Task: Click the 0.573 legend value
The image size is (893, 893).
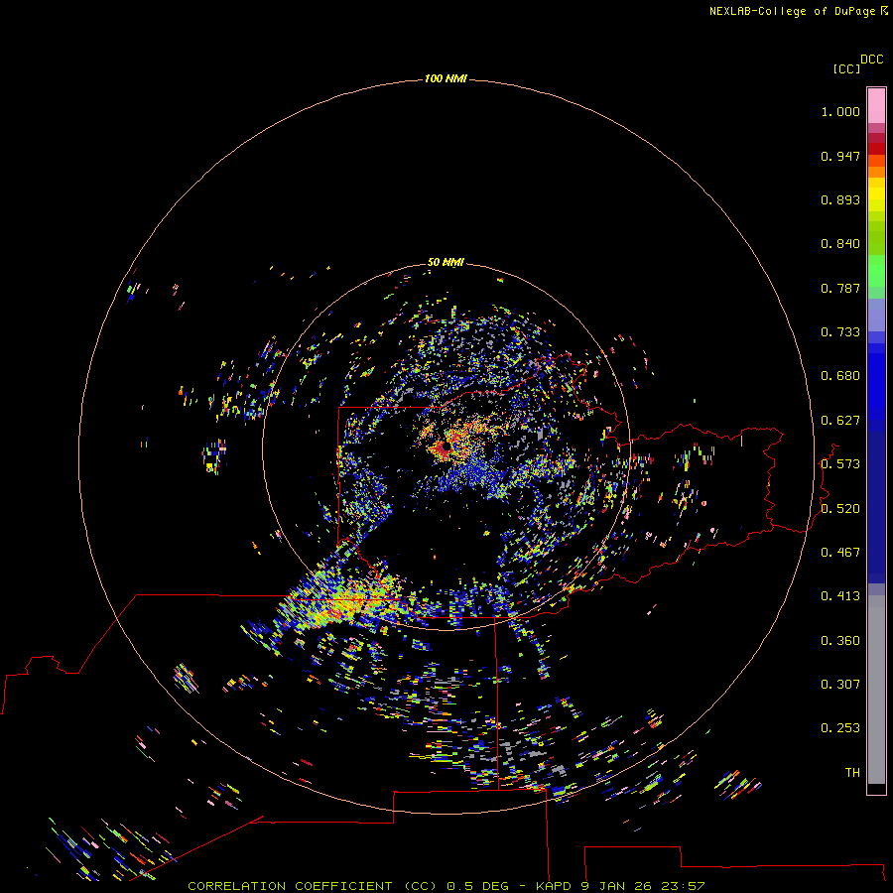Action: click(840, 464)
